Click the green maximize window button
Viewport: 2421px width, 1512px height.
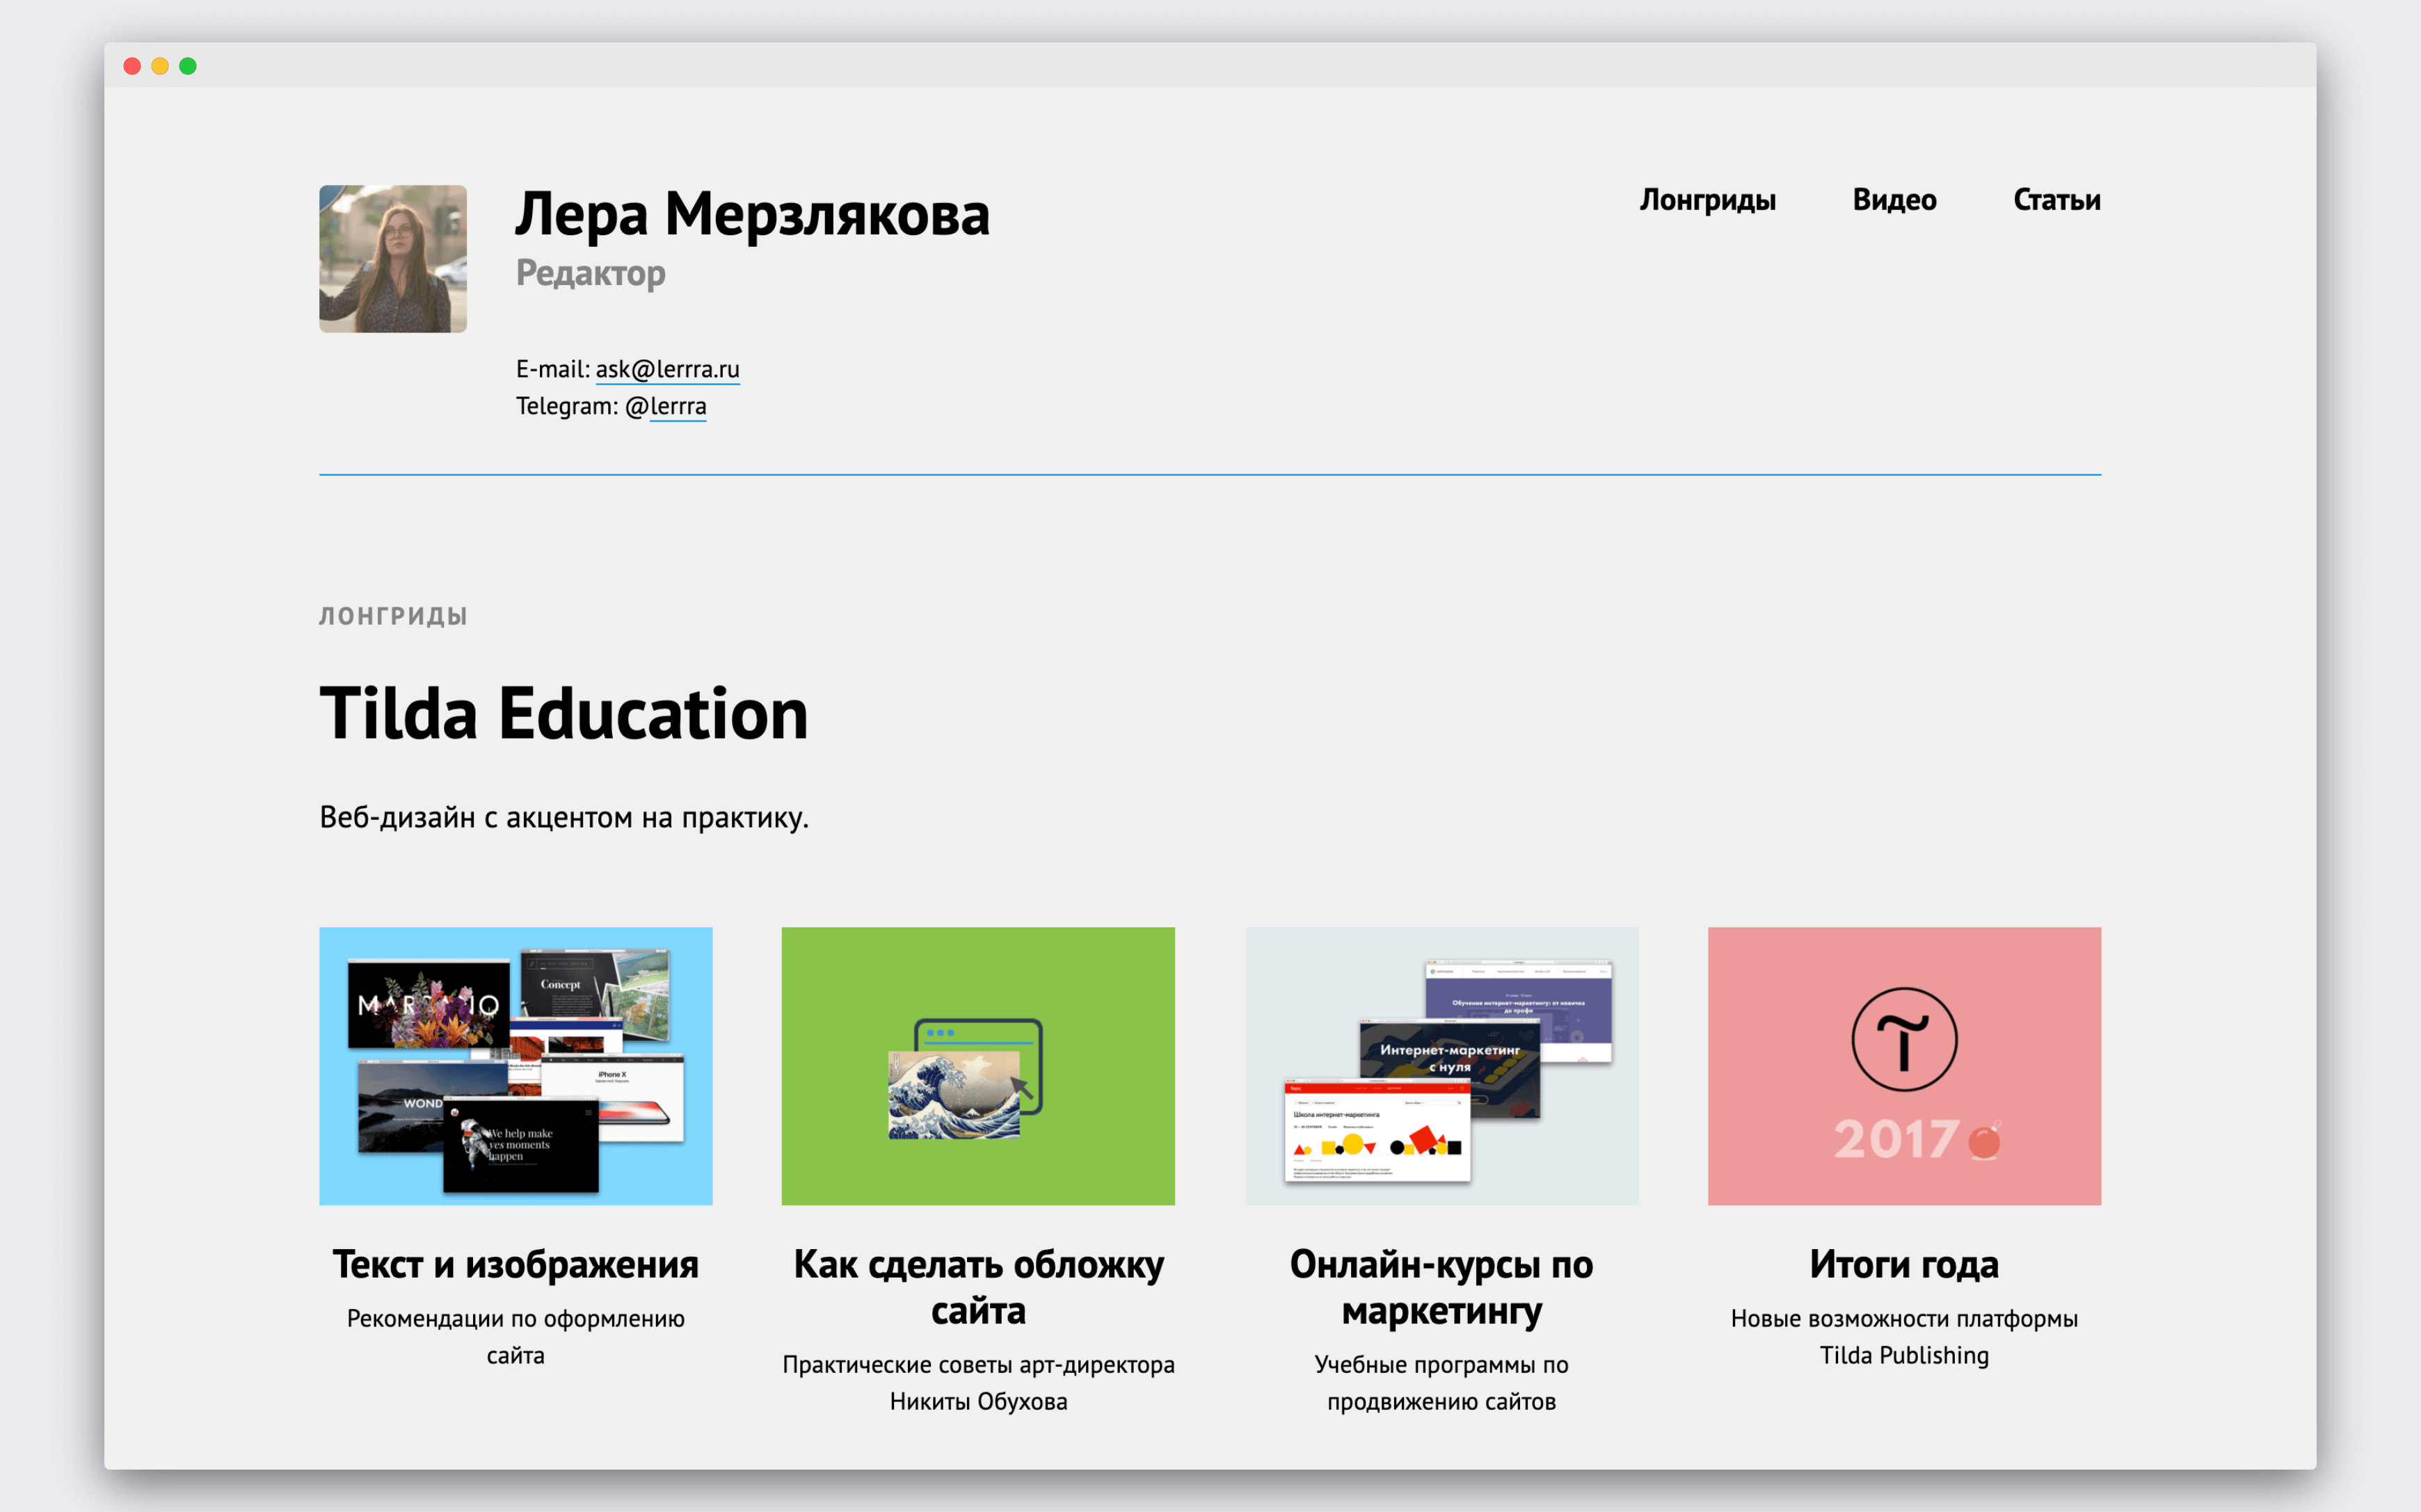click(x=188, y=66)
